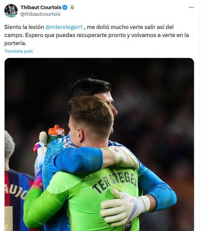Open the Real Madrid affiliation badge
This screenshot has height=231, width=201.
point(72,7)
